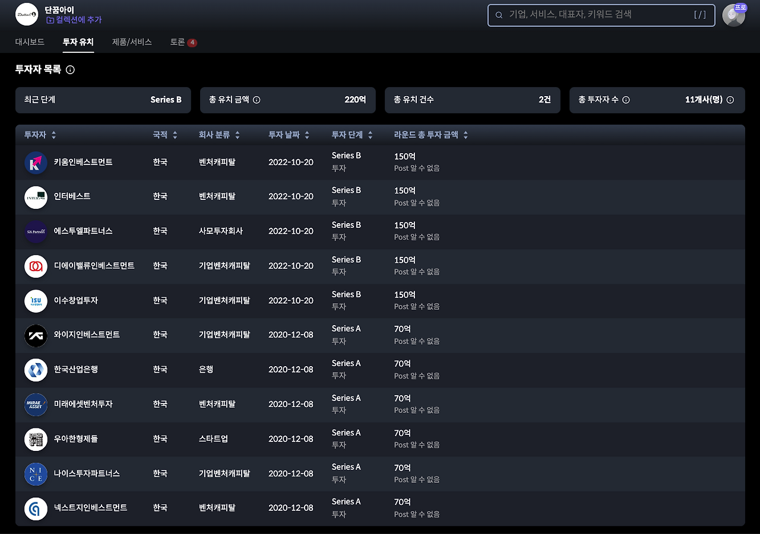Click 은행 classification in 한국산업은행 row
Image resolution: width=760 pixels, height=534 pixels.
point(206,369)
